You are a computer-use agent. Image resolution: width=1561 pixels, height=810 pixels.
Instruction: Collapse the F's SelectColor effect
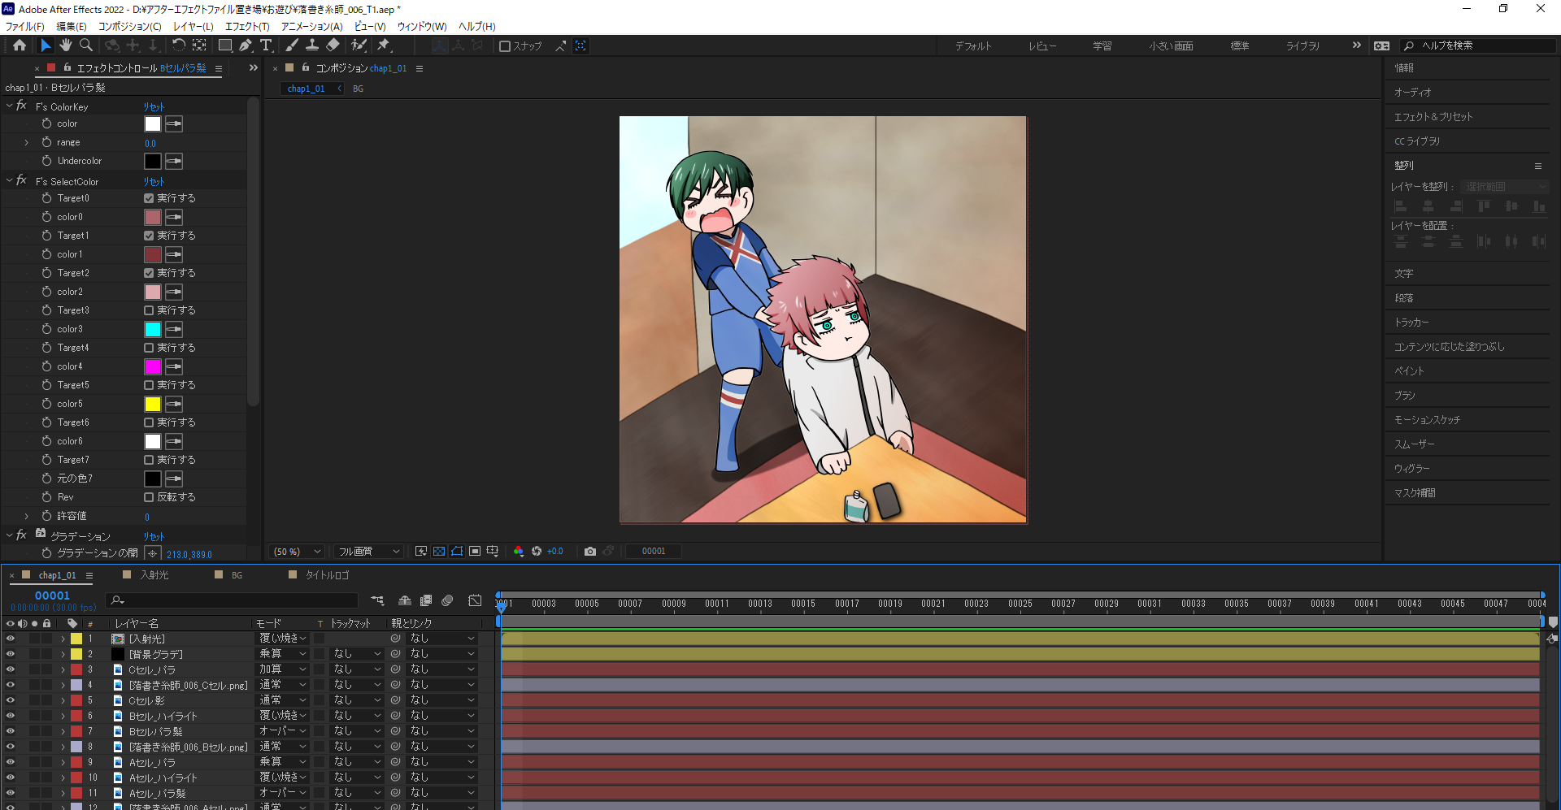(10, 181)
